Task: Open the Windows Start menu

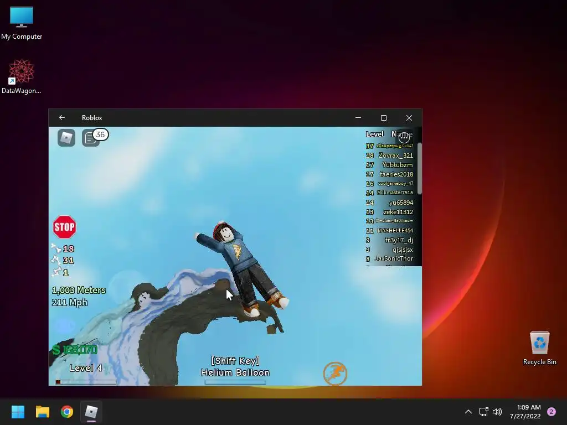Action: point(18,412)
